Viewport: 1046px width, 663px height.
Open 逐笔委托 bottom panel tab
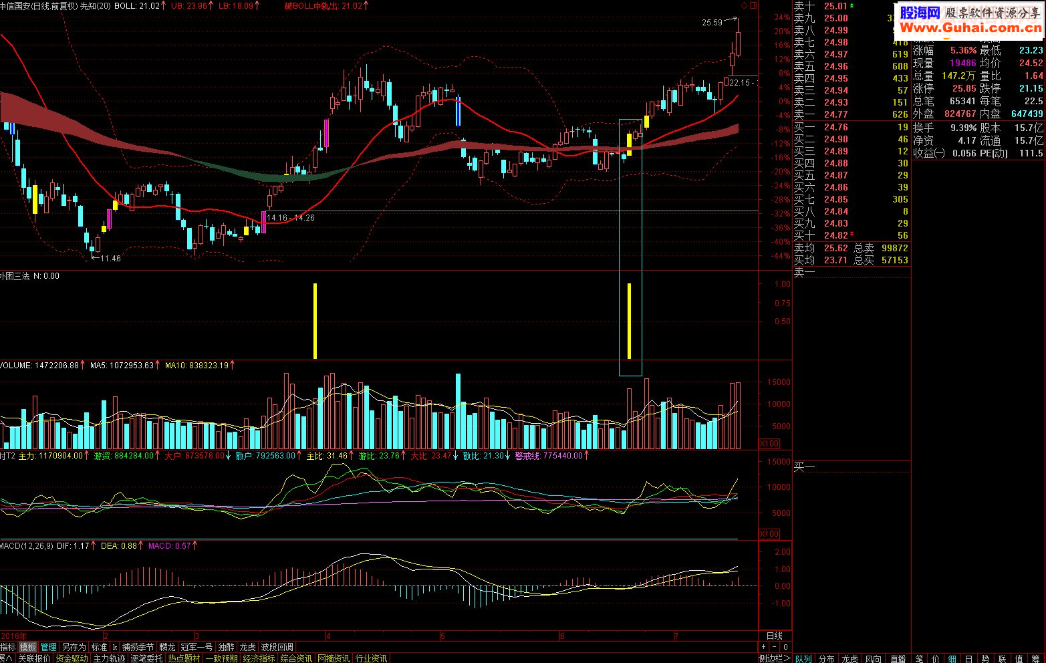tap(146, 658)
